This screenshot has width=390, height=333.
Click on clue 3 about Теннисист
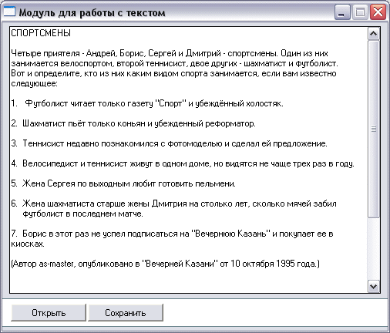(x=169, y=143)
